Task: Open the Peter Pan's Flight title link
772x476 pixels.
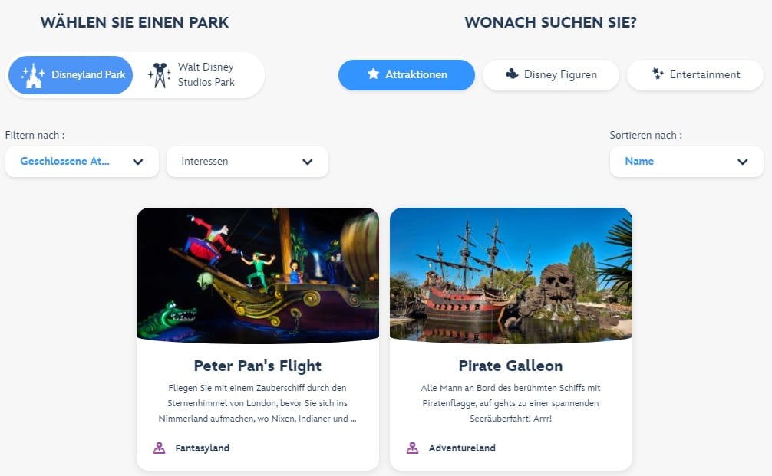Action: point(258,366)
